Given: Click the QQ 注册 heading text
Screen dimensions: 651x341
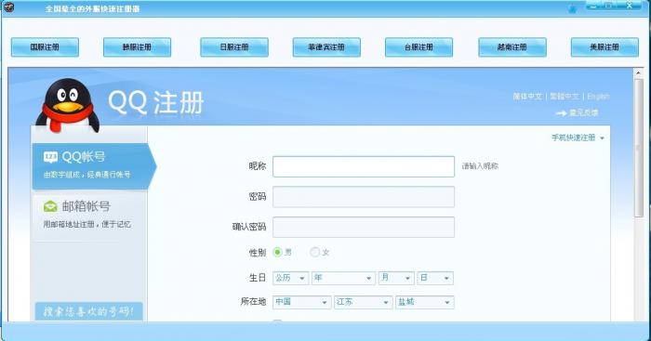Looking at the screenshot, I should point(155,102).
